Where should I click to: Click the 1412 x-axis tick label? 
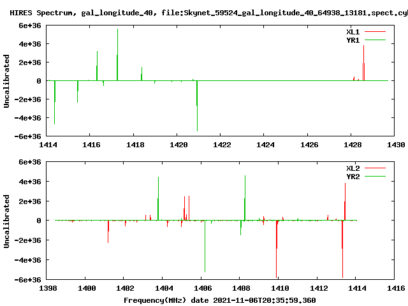319,288
